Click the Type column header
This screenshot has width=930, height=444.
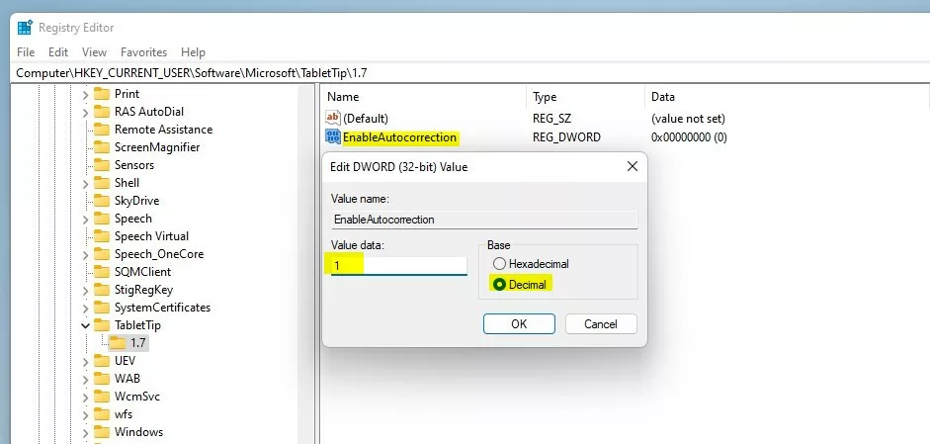tap(585, 97)
